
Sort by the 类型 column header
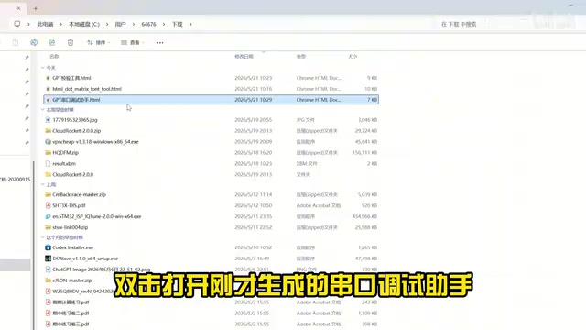coord(301,57)
